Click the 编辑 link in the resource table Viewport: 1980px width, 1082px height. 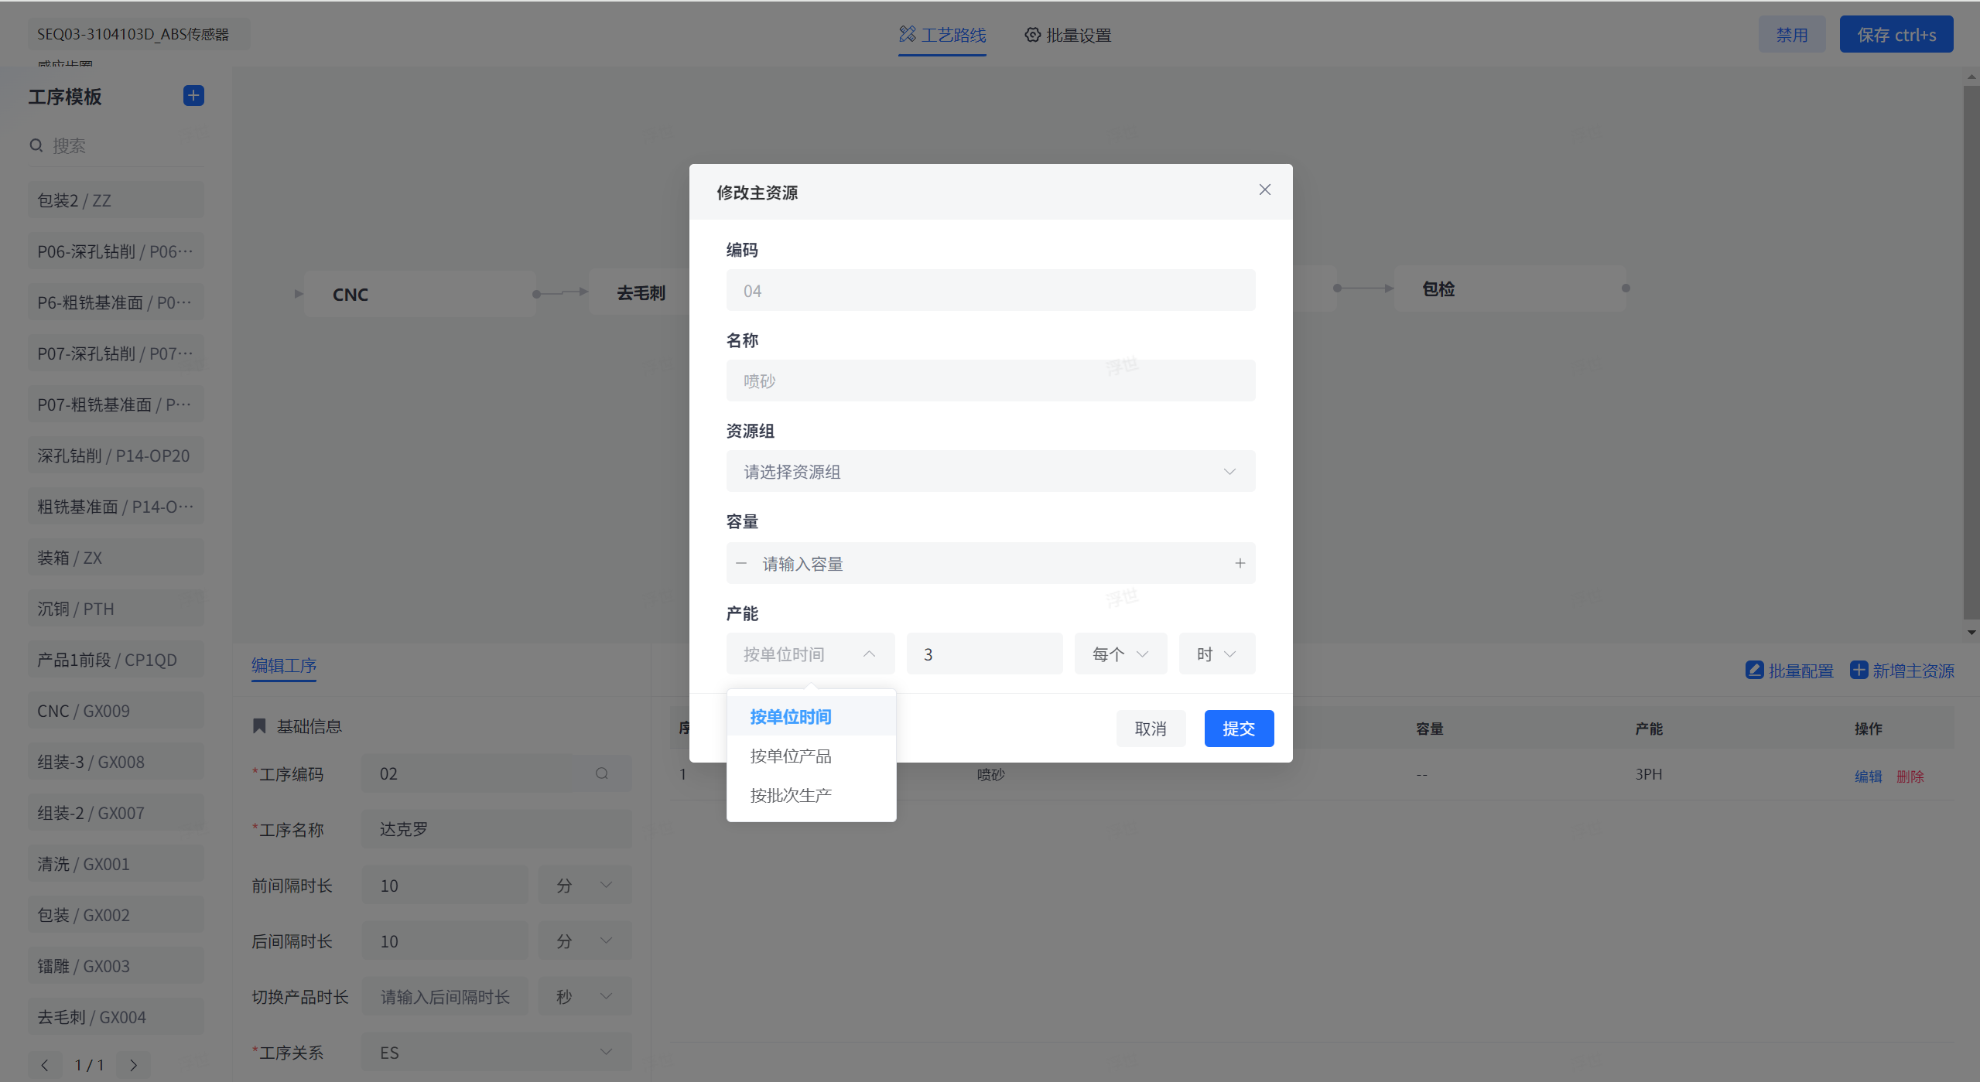coord(1869,776)
